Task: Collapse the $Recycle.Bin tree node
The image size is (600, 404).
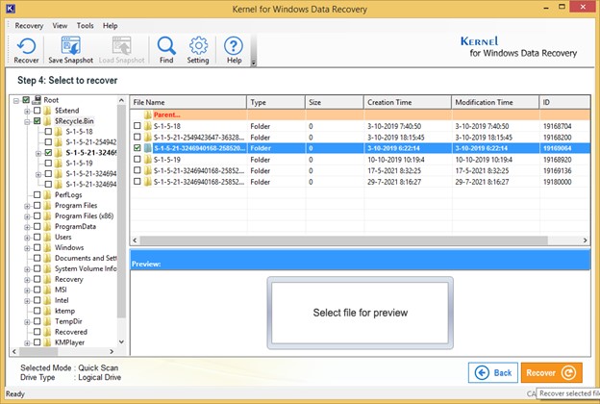Action: [27, 122]
